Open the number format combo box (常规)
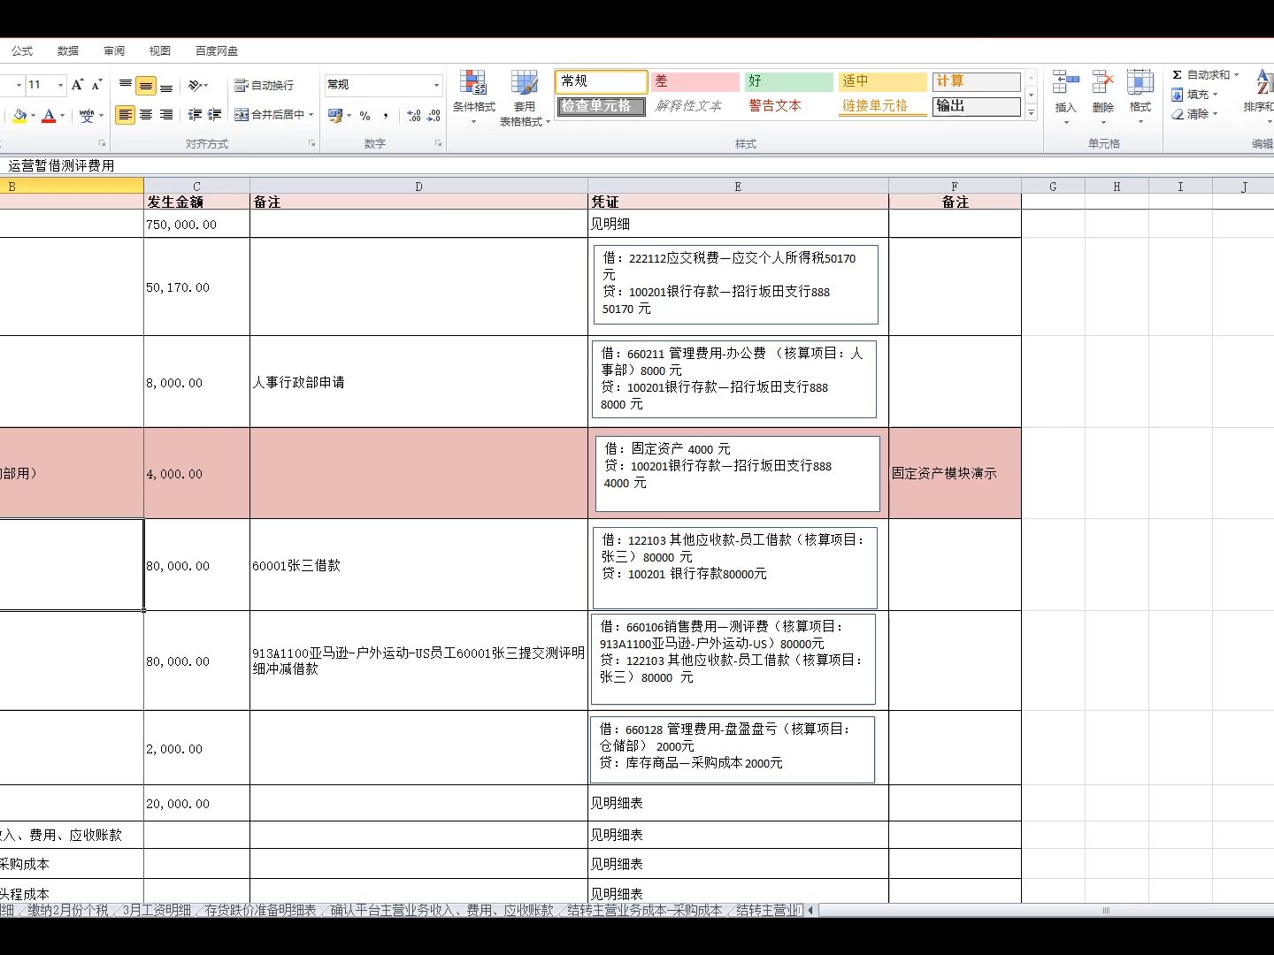This screenshot has height=955, width=1274. [383, 85]
